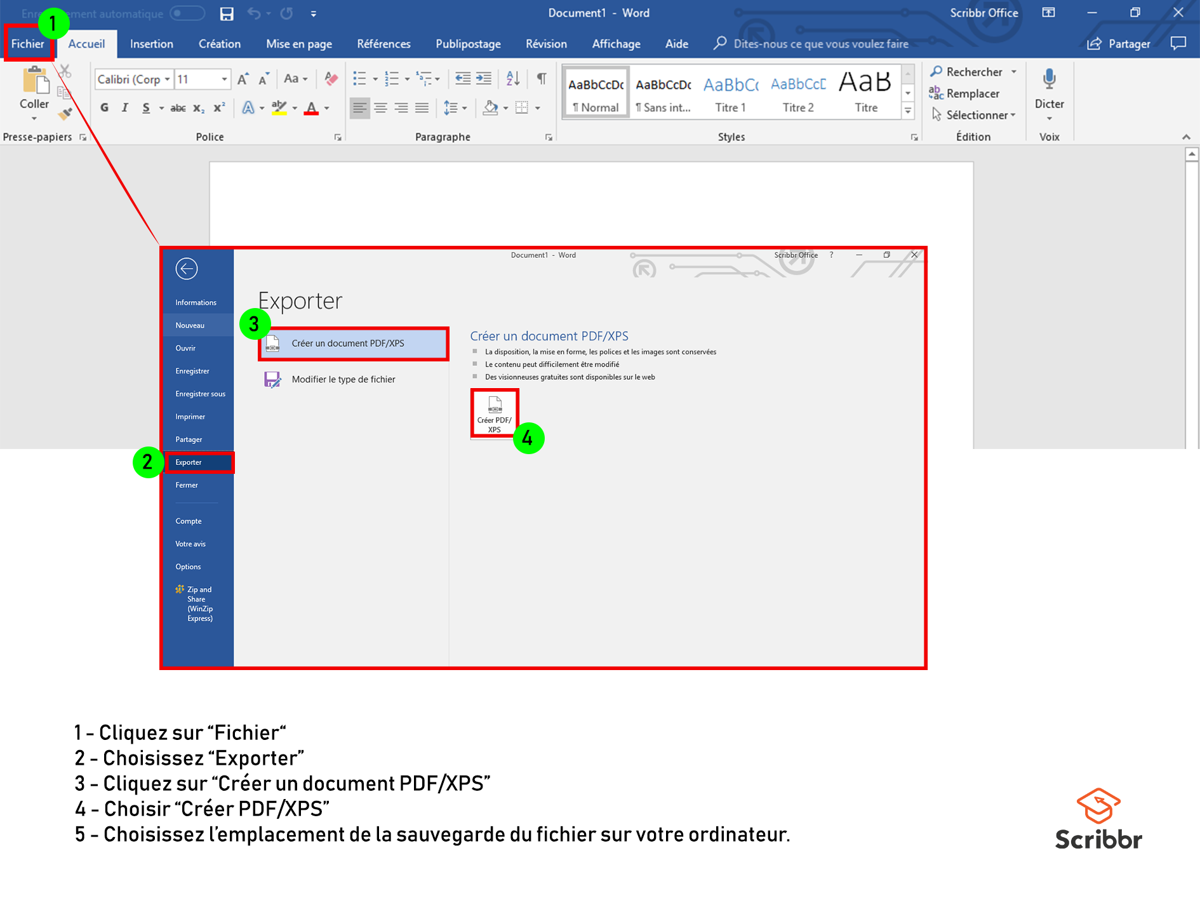The width and height of the screenshot is (1200, 900).
Task: Open the Police dialog launcher
Action: click(338, 137)
